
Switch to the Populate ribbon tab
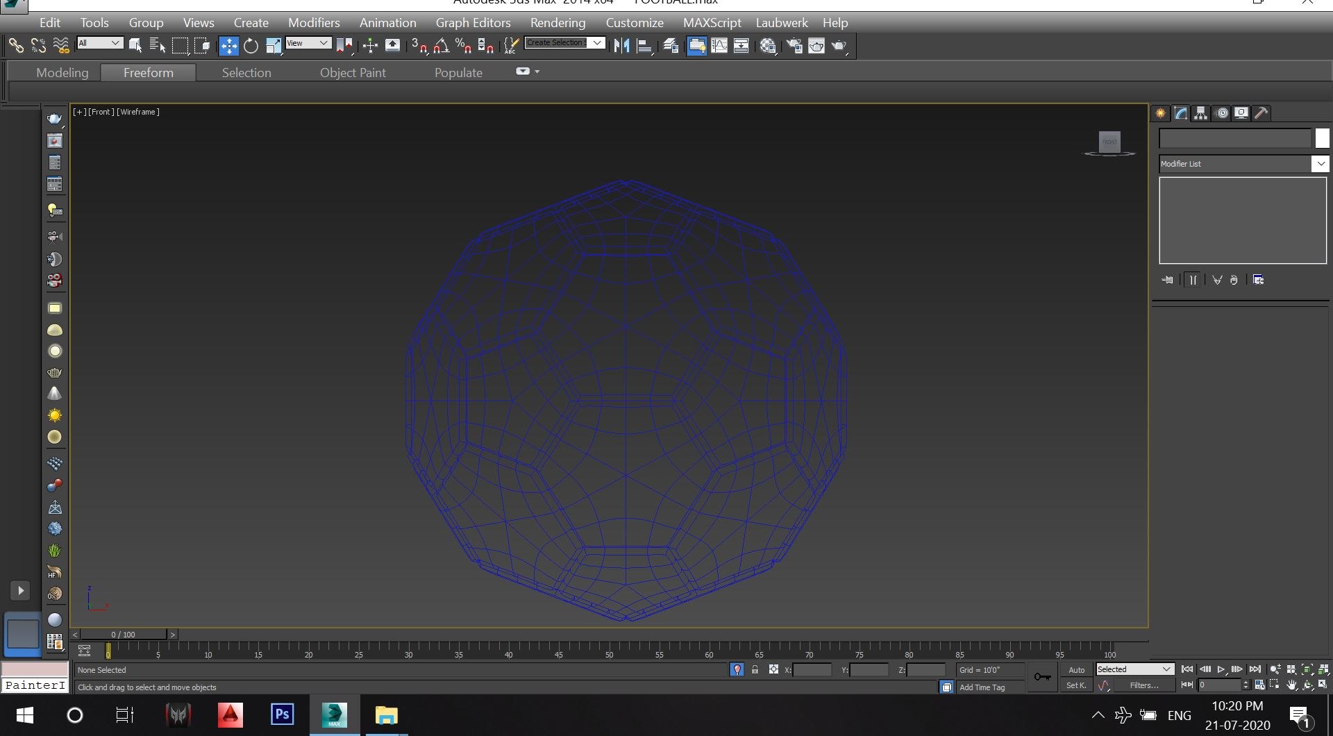[x=458, y=72]
